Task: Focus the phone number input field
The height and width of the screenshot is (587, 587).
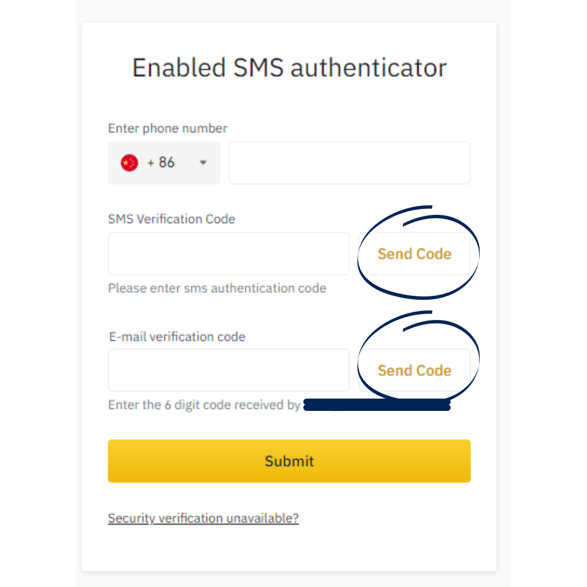Action: (x=349, y=163)
